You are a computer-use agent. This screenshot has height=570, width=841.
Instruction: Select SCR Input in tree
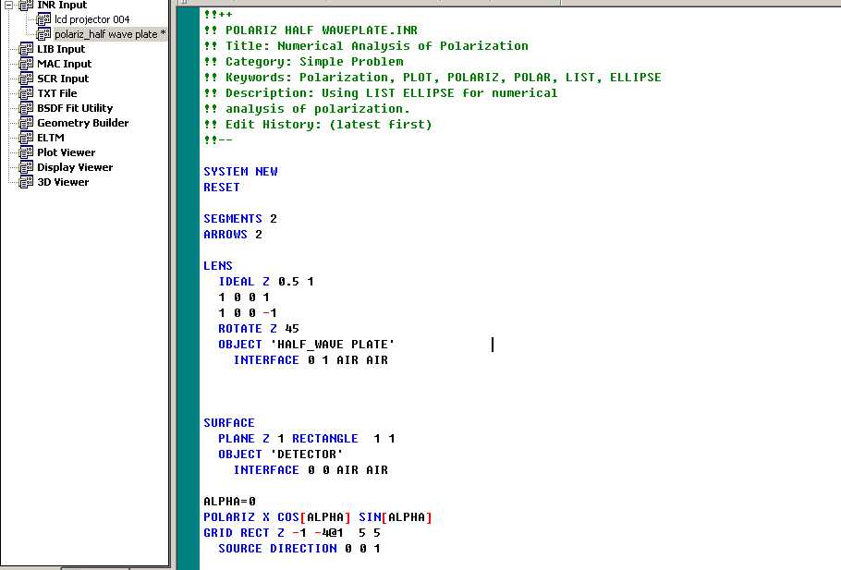coord(63,79)
